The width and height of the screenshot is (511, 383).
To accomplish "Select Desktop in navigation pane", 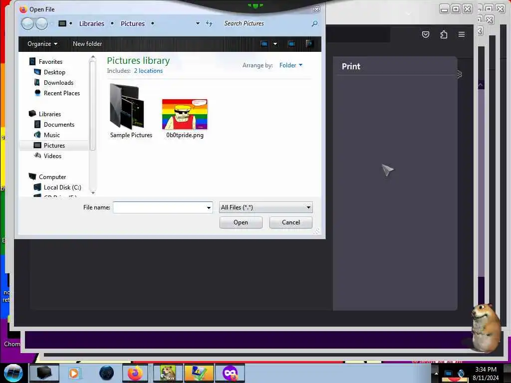I will pyautogui.click(x=54, y=72).
